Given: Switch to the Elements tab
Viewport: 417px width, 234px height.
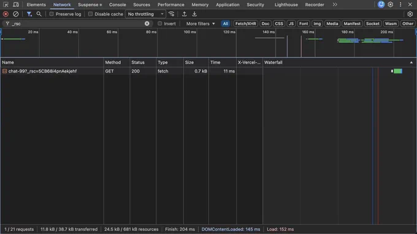Looking at the screenshot, I should 36,4.
